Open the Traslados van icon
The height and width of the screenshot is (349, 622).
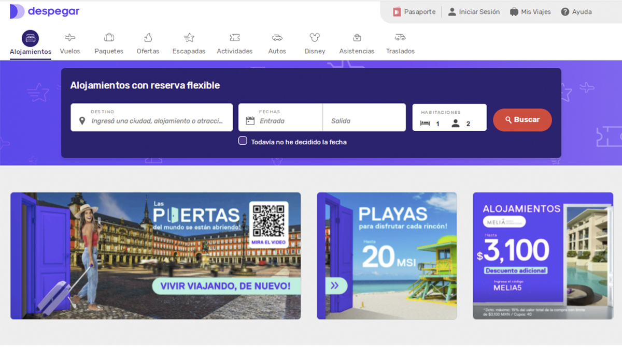pos(400,38)
